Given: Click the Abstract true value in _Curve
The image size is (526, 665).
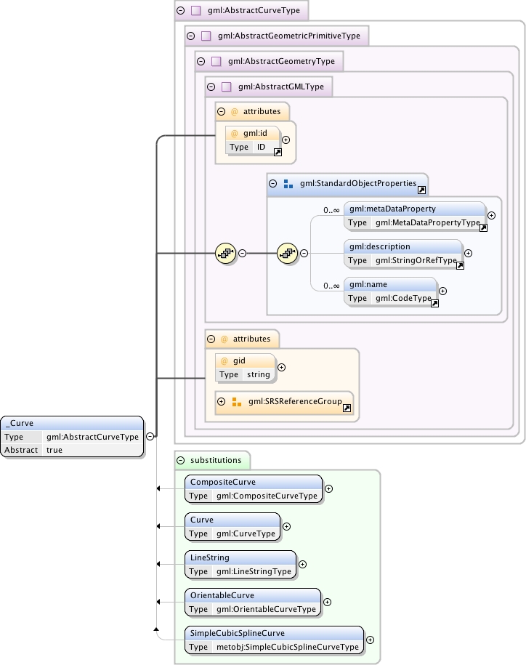Looking at the screenshot, I should point(54,450).
